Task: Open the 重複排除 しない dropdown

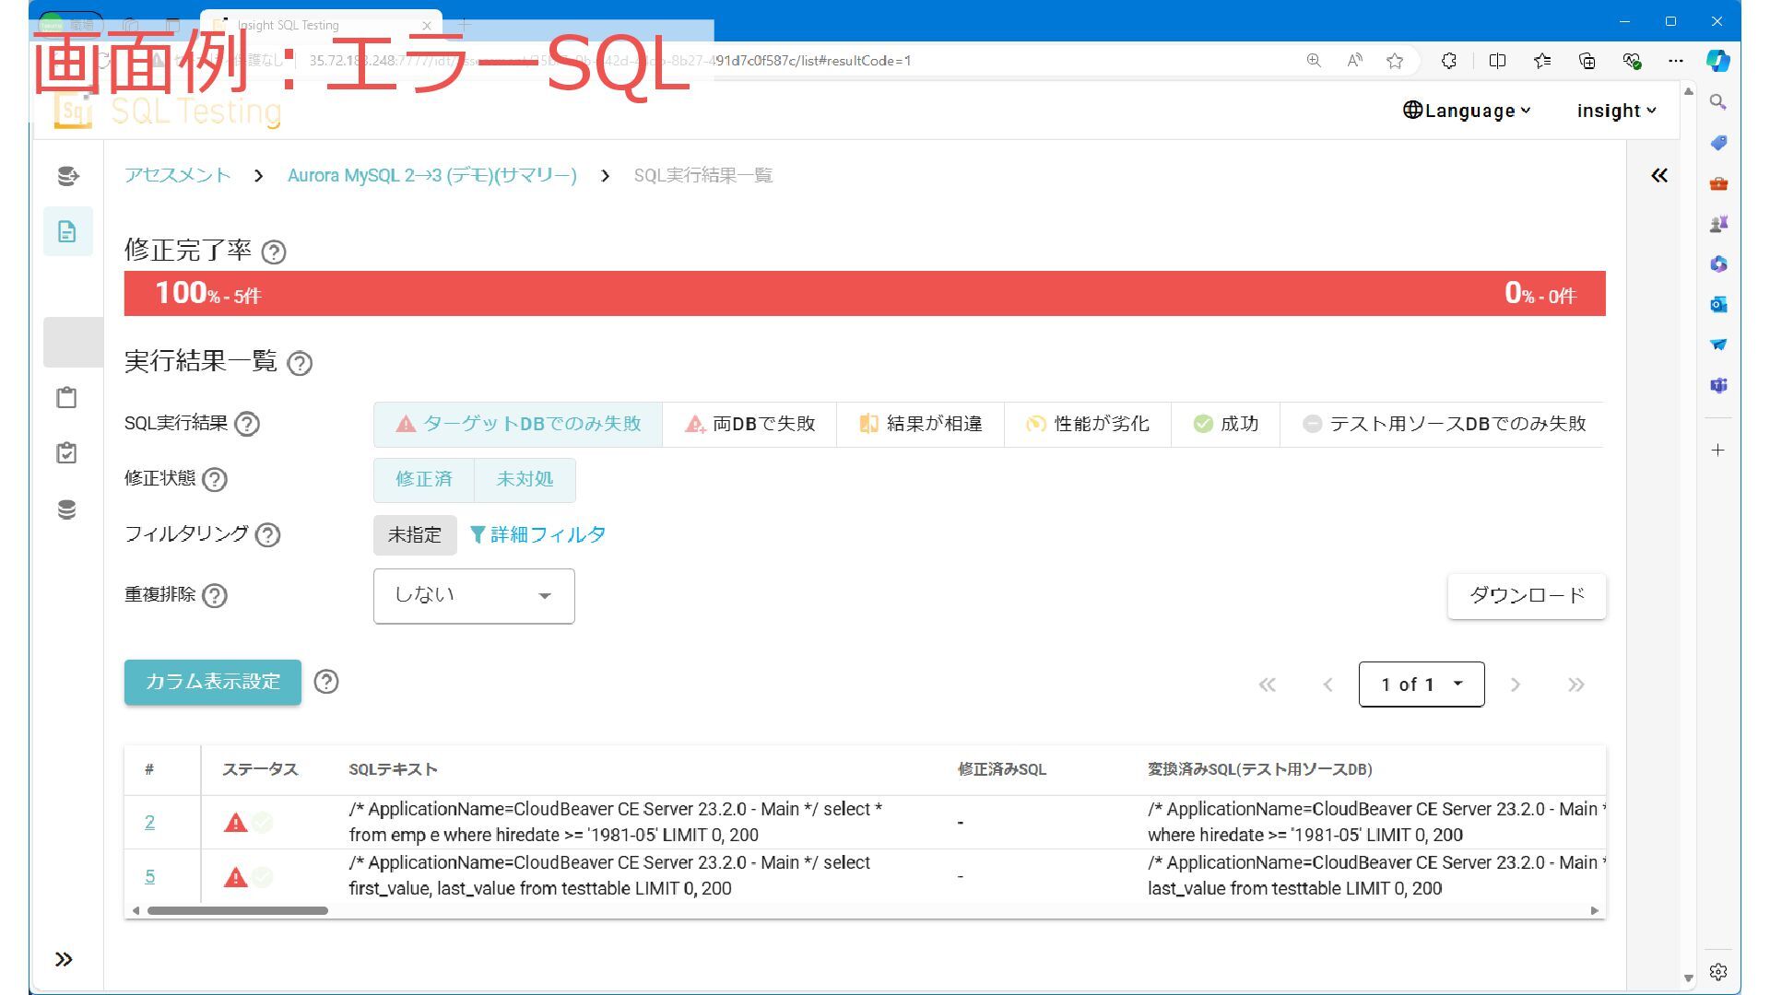Action: tap(474, 595)
